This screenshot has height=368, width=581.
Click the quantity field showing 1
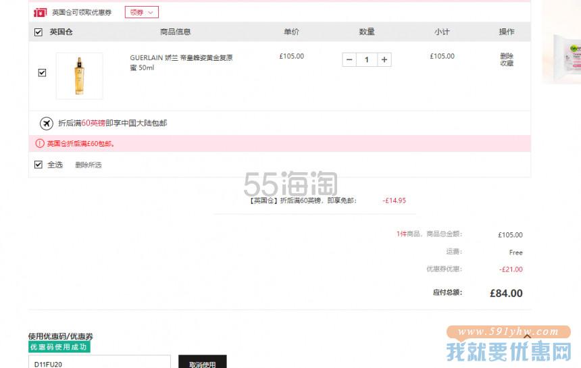point(366,59)
